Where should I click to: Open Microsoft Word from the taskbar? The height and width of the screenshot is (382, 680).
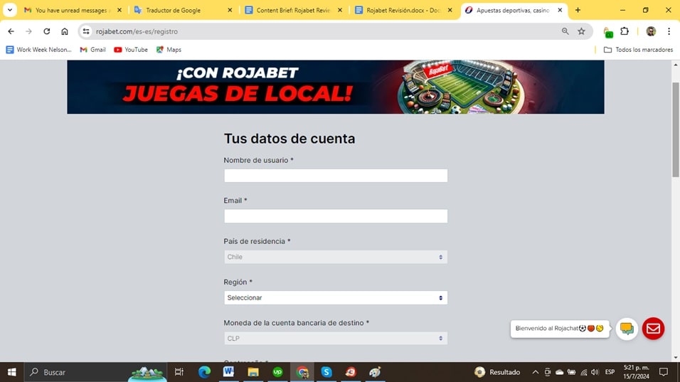(x=228, y=372)
